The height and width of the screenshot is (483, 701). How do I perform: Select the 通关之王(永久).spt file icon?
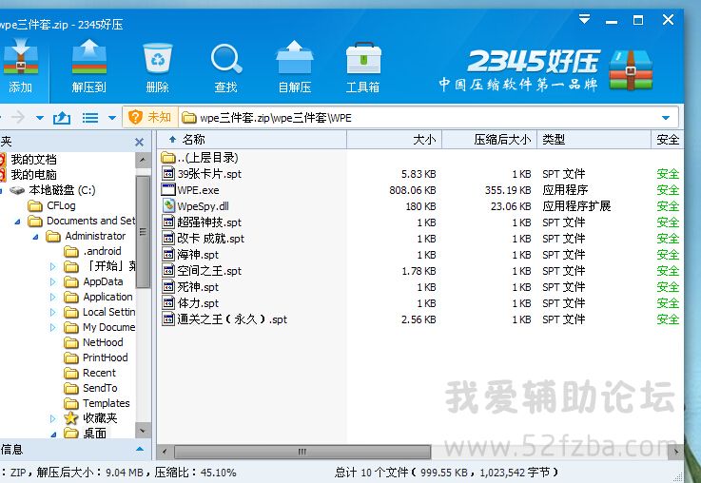click(168, 319)
